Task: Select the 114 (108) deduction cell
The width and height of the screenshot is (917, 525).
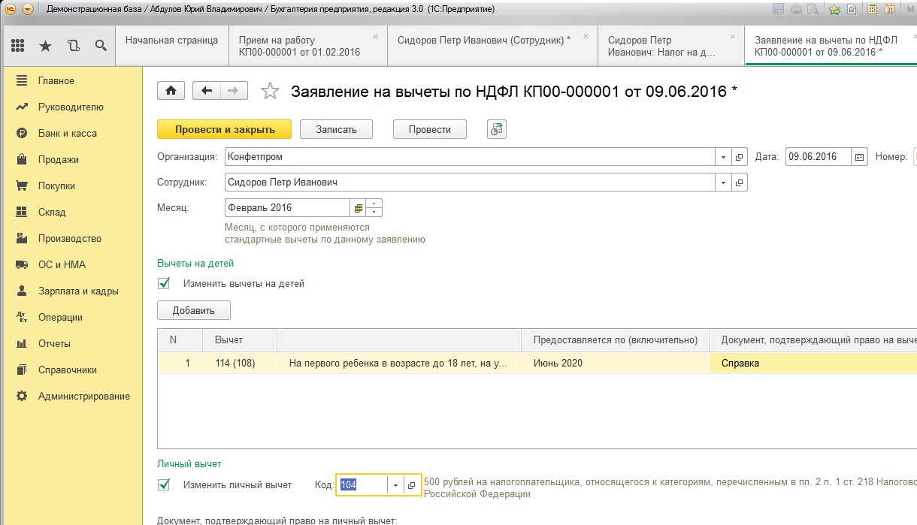Action: pyautogui.click(x=240, y=363)
